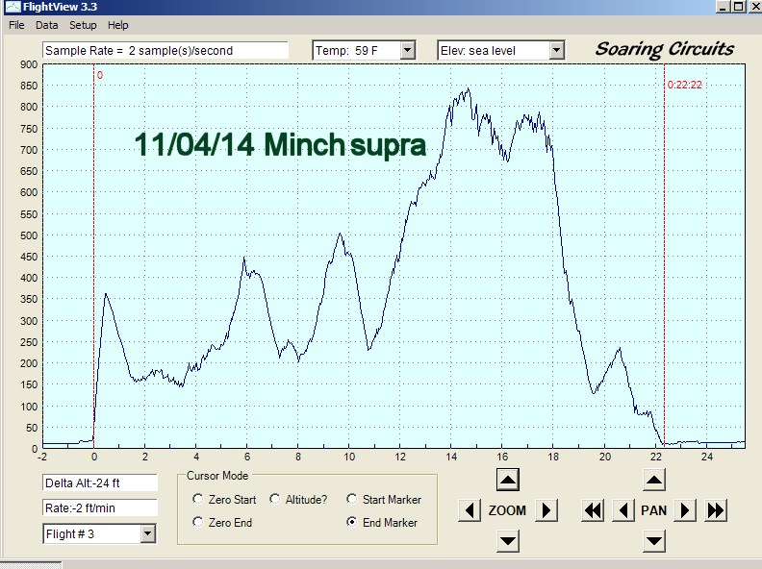
Task: Click the 14 value on time axis
Action: (451, 457)
